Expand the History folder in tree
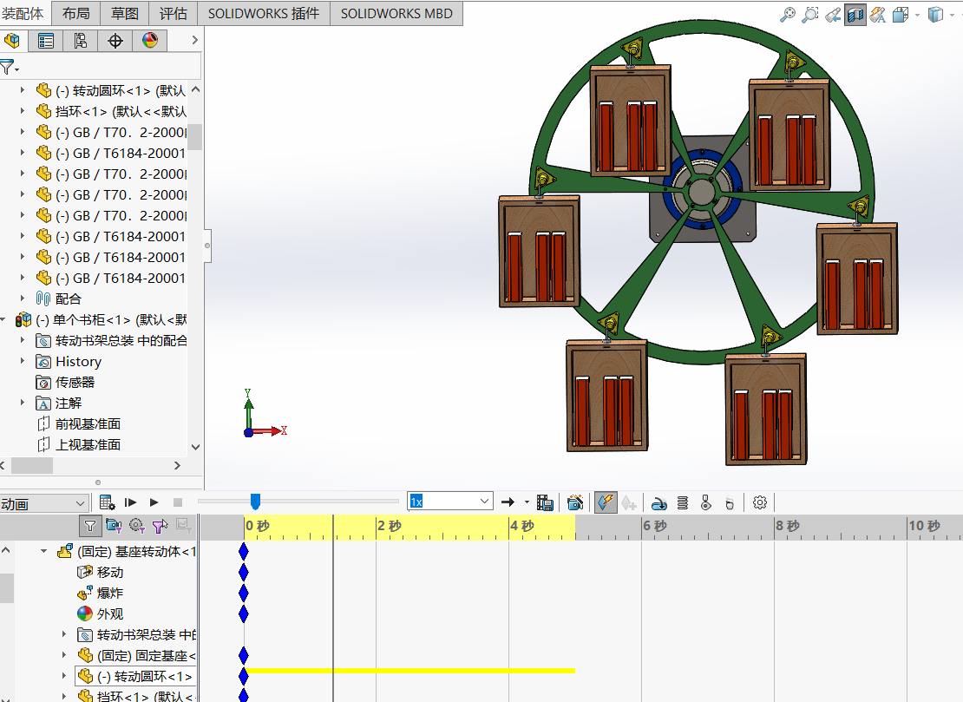 tap(23, 362)
